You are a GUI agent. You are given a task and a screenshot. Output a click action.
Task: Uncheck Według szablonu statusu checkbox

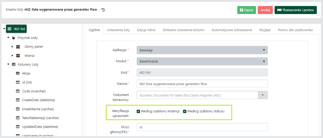click(x=185, y=111)
